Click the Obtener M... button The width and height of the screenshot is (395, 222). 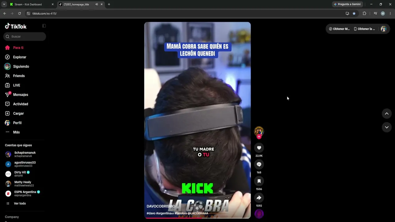coord(339,29)
